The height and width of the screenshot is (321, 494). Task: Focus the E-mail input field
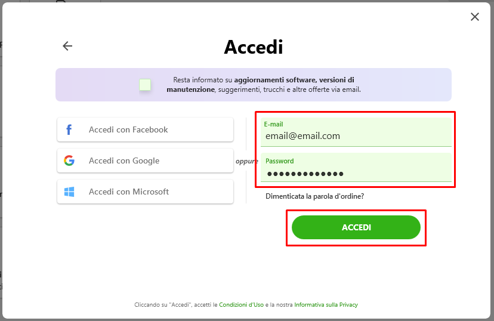click(356, 132)
